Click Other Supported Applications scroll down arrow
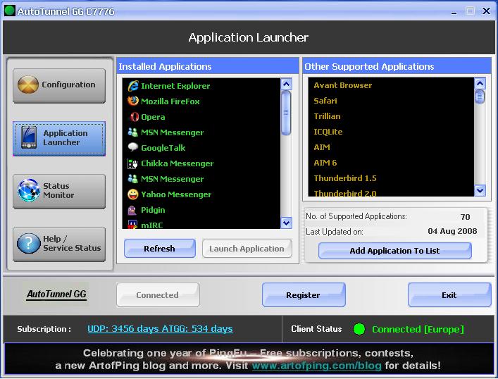Viewport: 498px width, 379px height. click(480, 191)
